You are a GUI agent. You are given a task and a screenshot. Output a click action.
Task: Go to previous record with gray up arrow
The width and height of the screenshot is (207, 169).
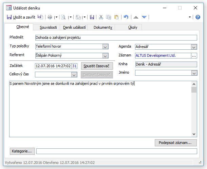pyautogui.click(x=136, y=17)
